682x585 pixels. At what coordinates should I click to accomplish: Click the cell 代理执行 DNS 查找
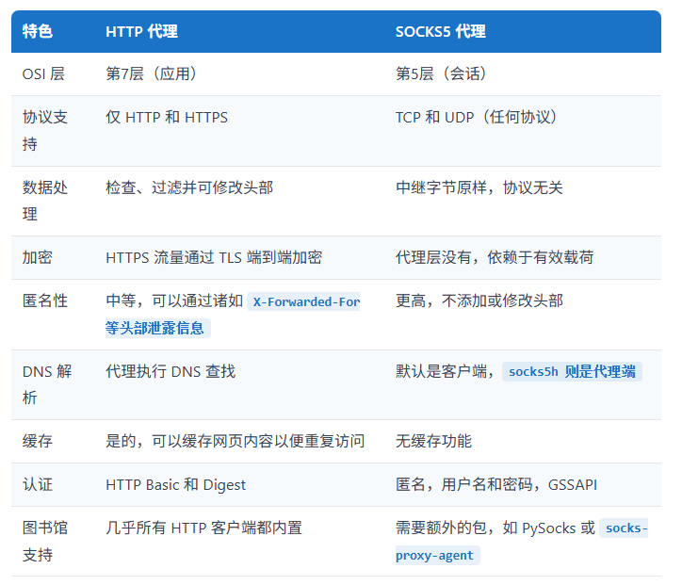click(x=170, y=371)
